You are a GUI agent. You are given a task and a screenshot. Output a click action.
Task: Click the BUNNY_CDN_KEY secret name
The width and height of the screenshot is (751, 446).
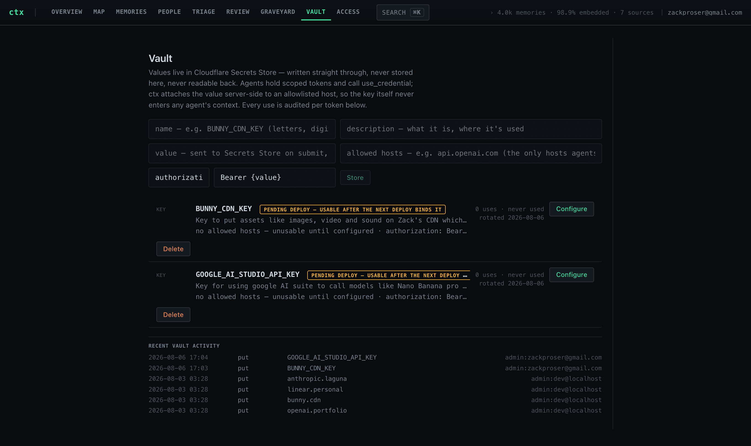[x=224, y=209]
